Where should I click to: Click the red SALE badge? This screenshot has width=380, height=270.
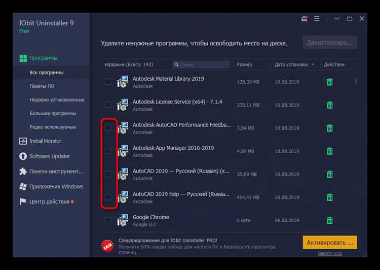click(x=107, y=246)
